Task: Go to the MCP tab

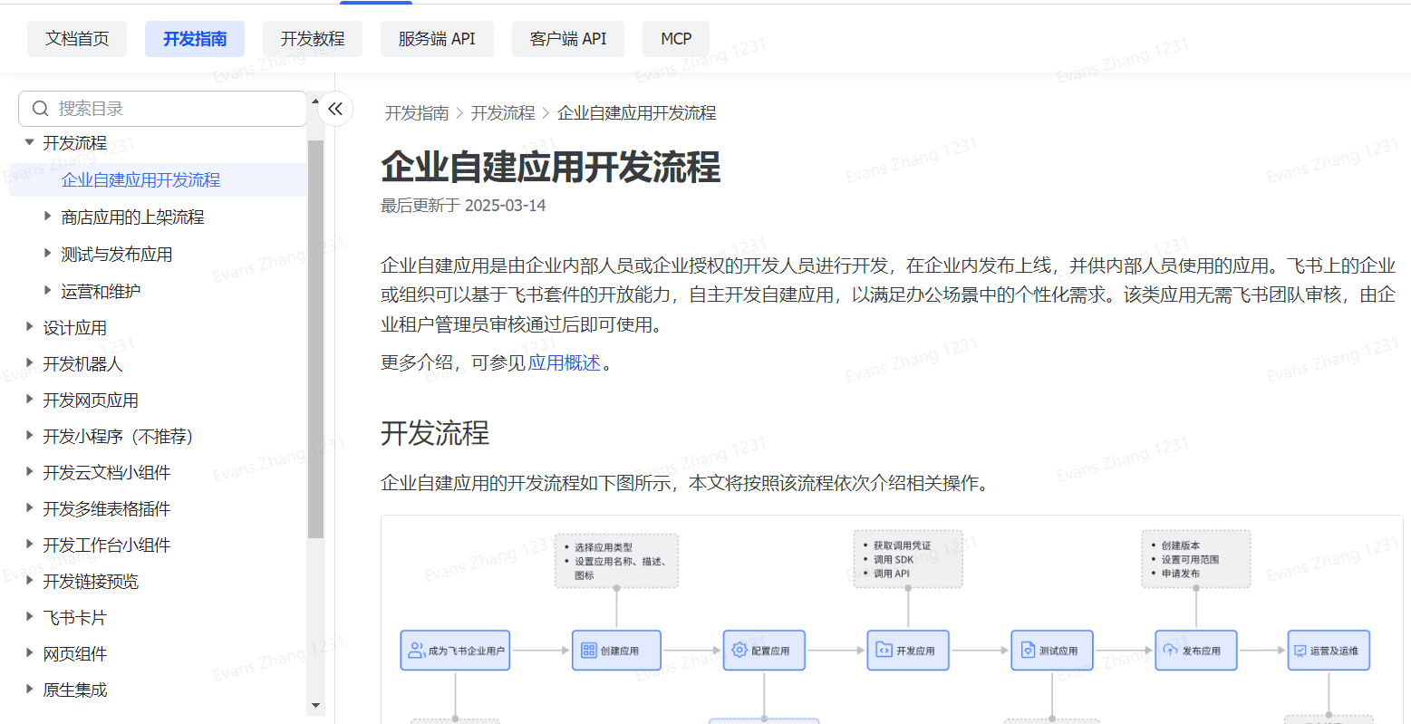Action: (x=676, y=39)
